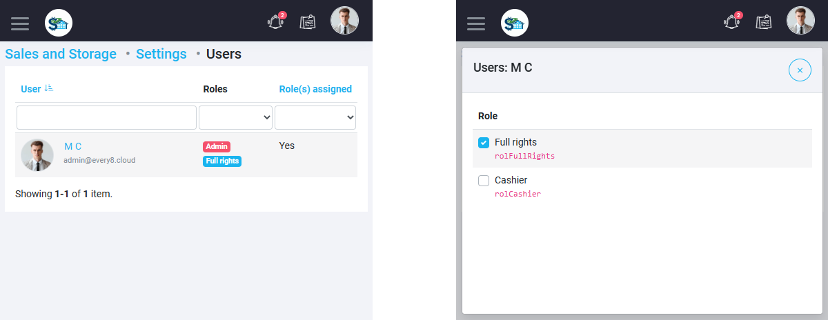This screenshot has width=828, height=320.
Task: Open hamburger menu in right panel
Action: (x=476, y=23)
